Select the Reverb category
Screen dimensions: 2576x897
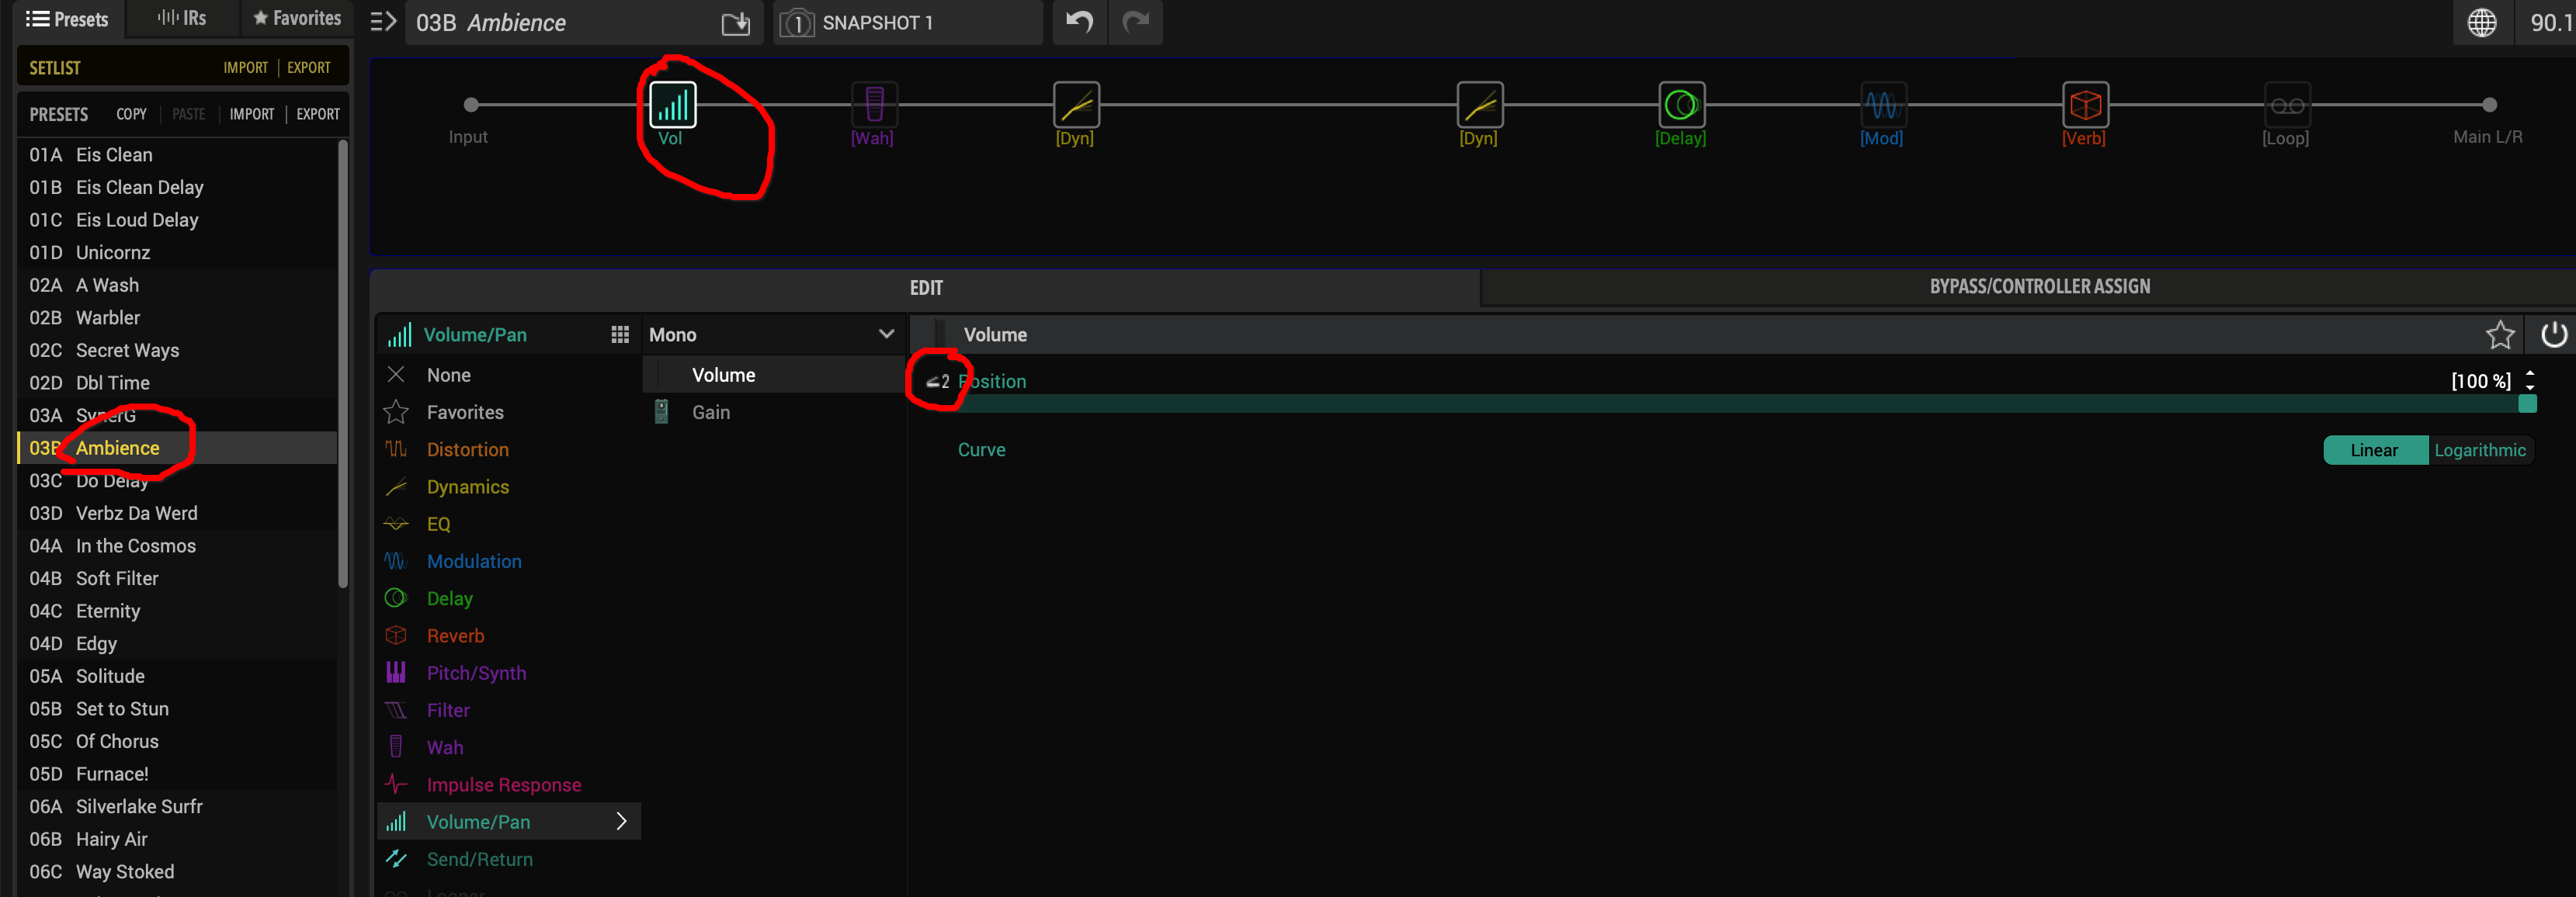[x=455, y=636]
